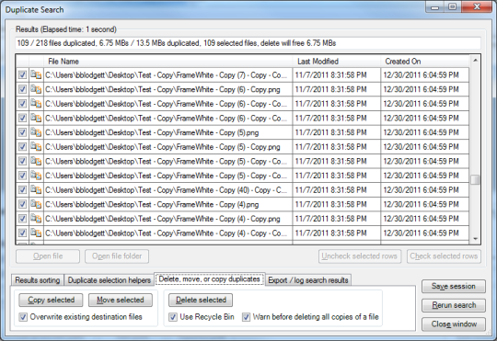Open the Duplicate selection helpers tab
Image resolution: width=497 pixels, height=341 pixels.
(109, 280)
